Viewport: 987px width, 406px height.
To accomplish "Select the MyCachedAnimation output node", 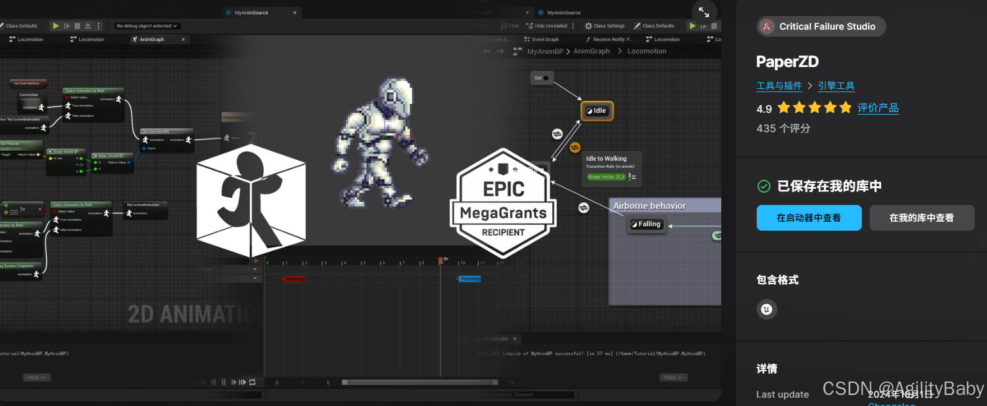I will click(x=146, y=209).
